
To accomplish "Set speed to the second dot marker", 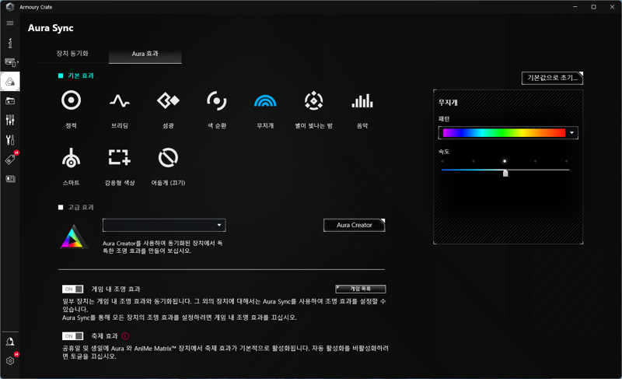I will [473, 161].
